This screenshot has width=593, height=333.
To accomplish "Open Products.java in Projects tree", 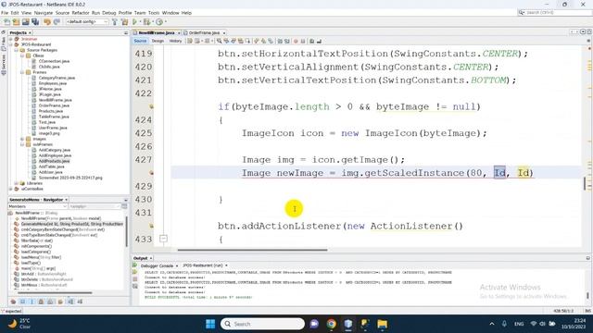I will coord(51,111).
